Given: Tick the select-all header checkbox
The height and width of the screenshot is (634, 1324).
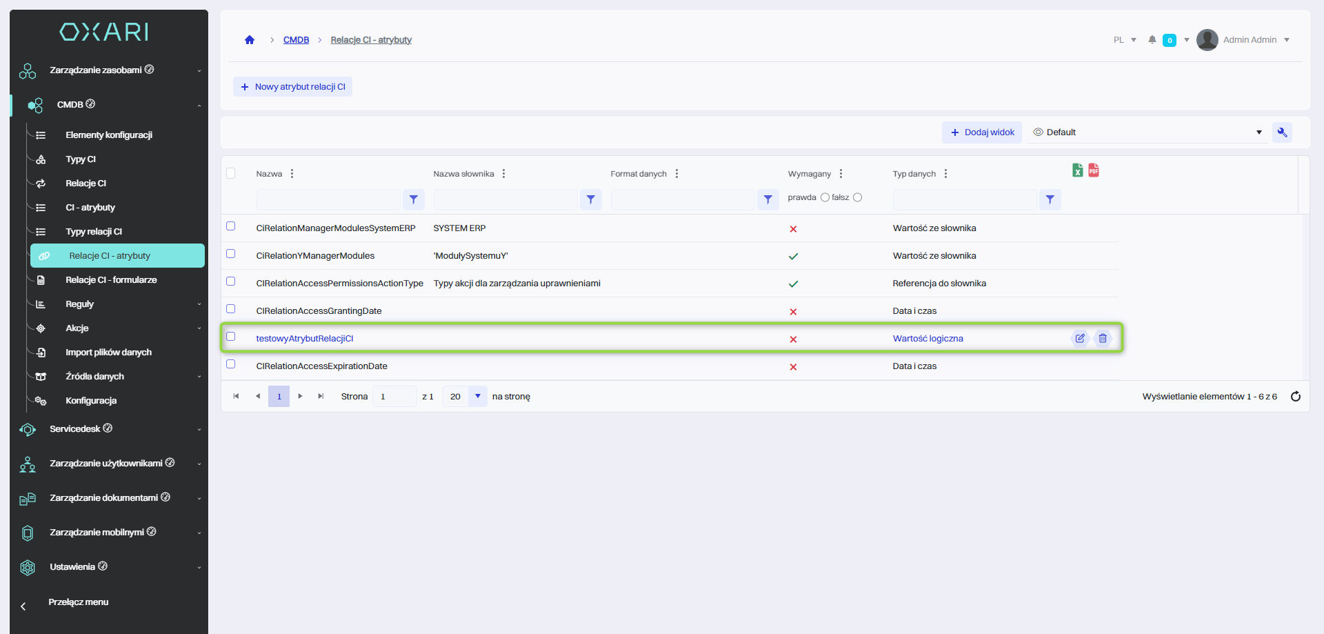Looking at the screenshot, I should coord(231,173).
